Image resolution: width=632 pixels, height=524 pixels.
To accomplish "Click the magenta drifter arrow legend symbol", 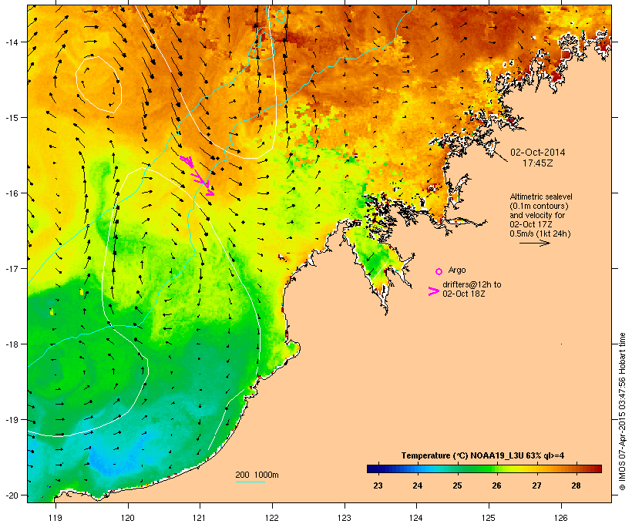I will [434, 291].
